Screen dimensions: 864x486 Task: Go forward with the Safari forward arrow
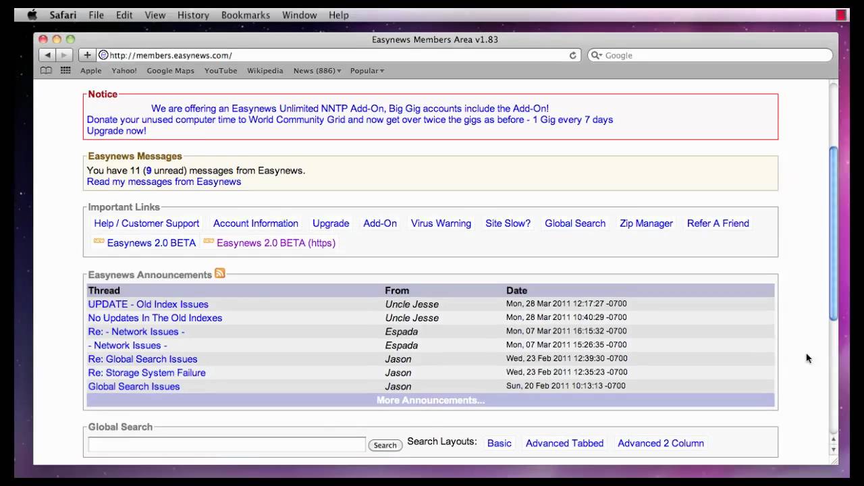click(64, 55)
